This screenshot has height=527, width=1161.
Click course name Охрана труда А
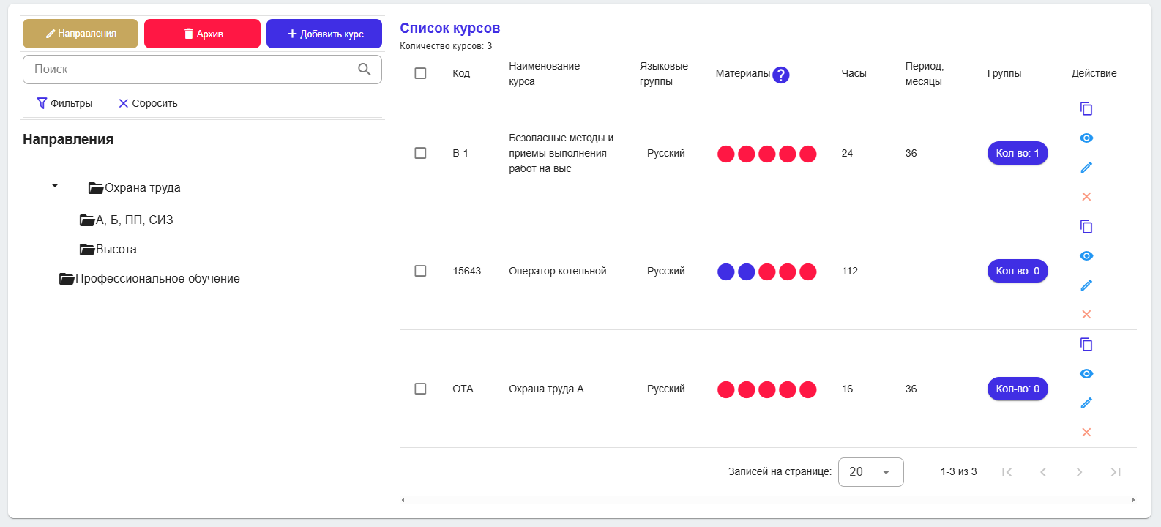coord(546,389)
